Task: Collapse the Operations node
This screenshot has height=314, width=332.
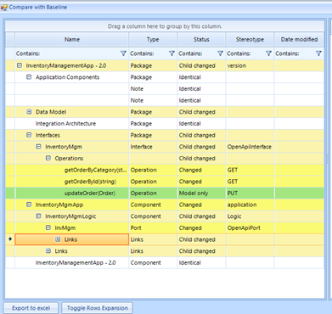Action: pos(48,158)
